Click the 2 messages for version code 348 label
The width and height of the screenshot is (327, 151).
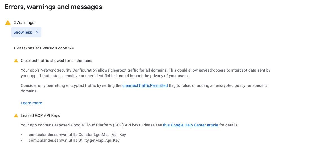pos(43,49)
